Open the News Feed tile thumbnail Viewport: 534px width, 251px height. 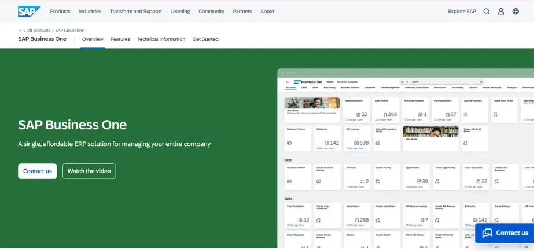(x=312, y=103)
